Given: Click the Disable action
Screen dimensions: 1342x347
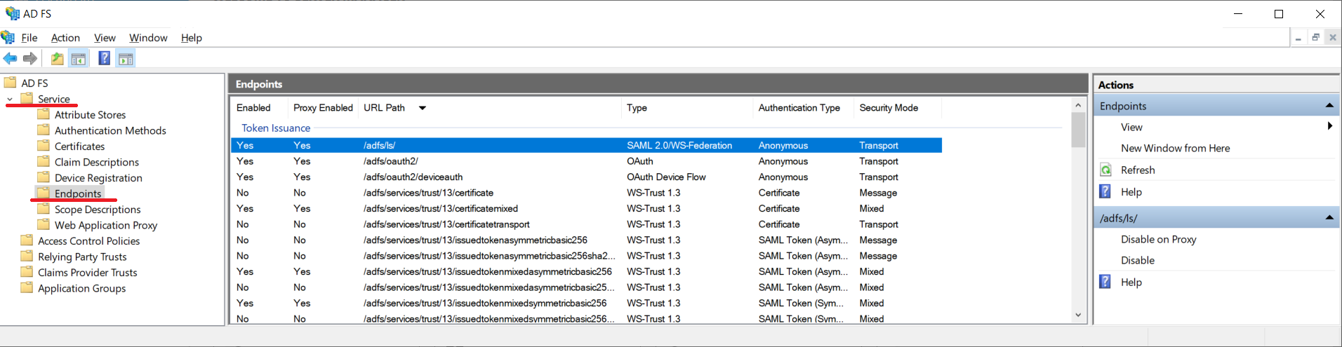Looking at the screenshot, I should [1137, 260].
